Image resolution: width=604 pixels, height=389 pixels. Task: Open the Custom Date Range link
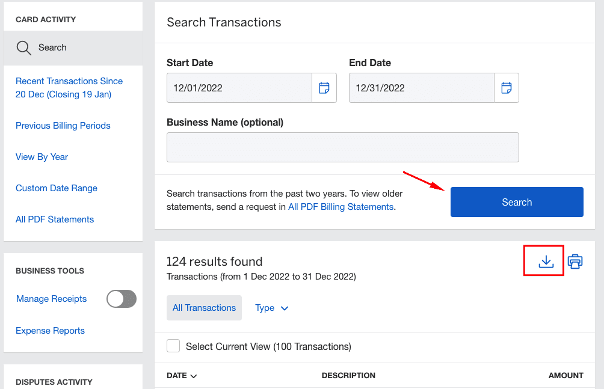click(56, 188)
